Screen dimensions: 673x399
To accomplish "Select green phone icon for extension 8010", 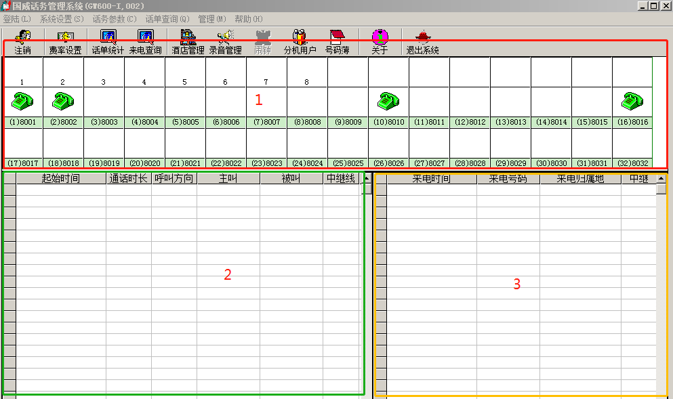I will pos(388,101).
